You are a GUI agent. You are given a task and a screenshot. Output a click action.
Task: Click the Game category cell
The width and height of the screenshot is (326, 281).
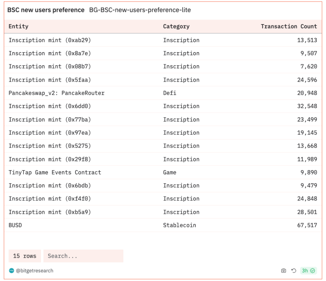(170, 173)
